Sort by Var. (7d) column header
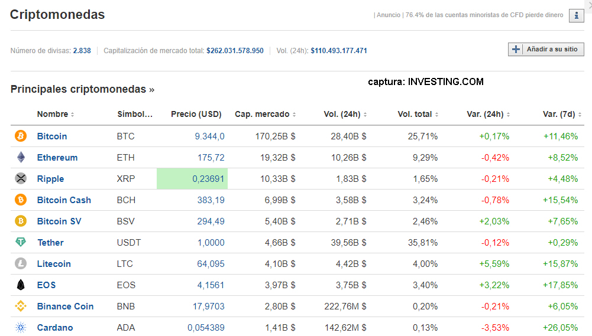 562,115
